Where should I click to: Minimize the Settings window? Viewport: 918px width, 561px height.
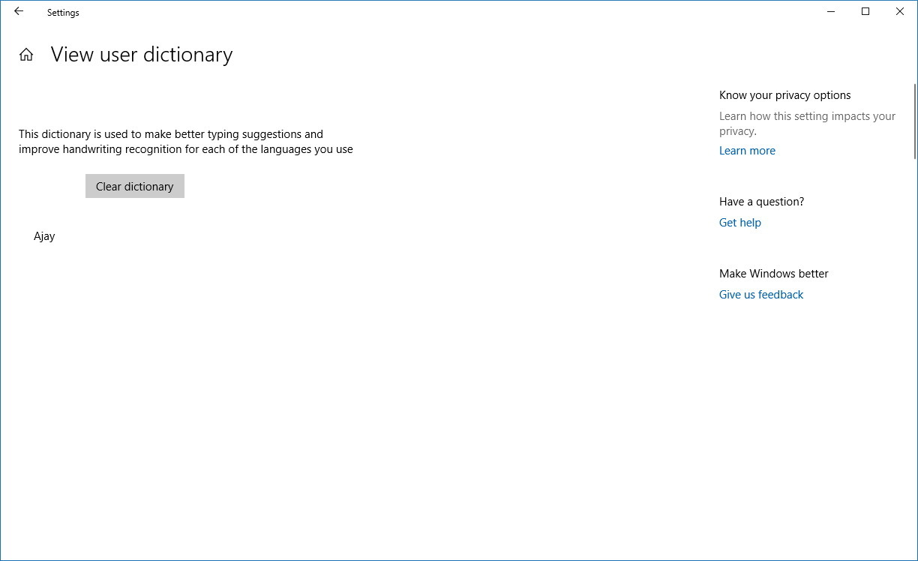[832, 12]
